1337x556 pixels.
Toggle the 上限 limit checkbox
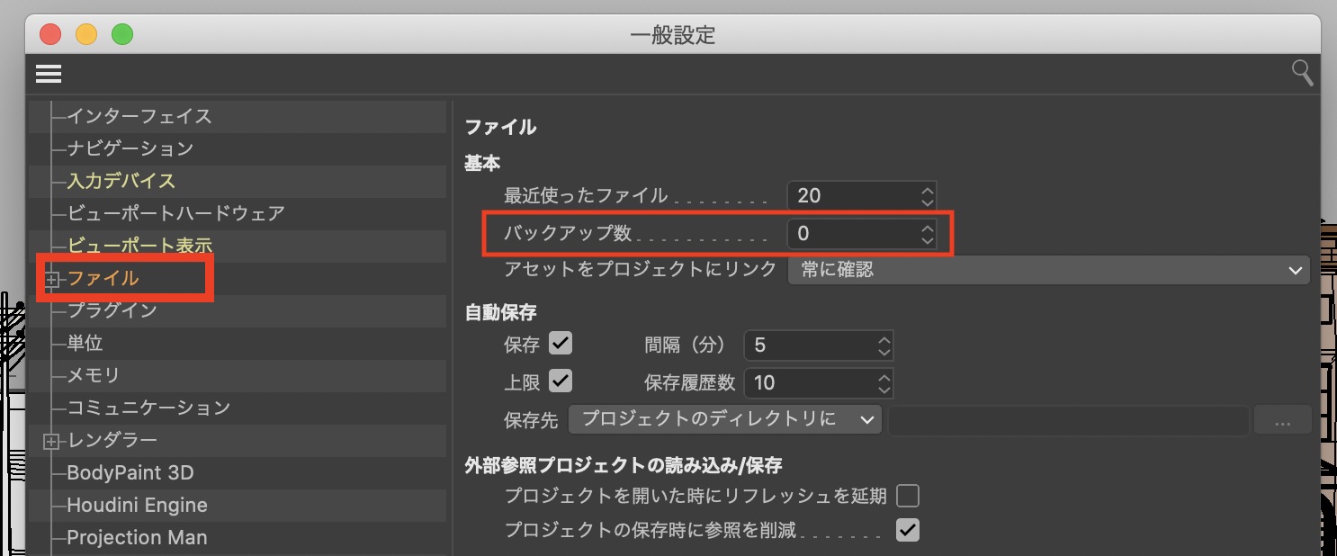tap(561, 381)
